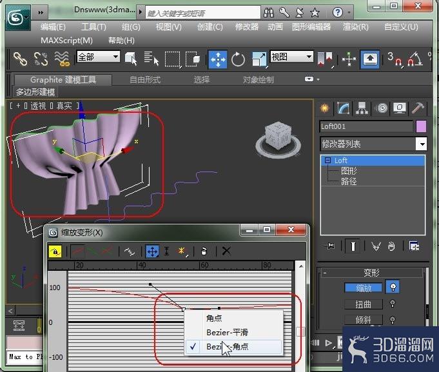
Task: Open Configure Modifier Sets icon
Action: point(414,246)
